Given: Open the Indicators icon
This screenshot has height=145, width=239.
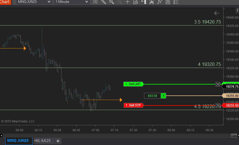Looking at the screenshot, I should [x=152, y=2].
